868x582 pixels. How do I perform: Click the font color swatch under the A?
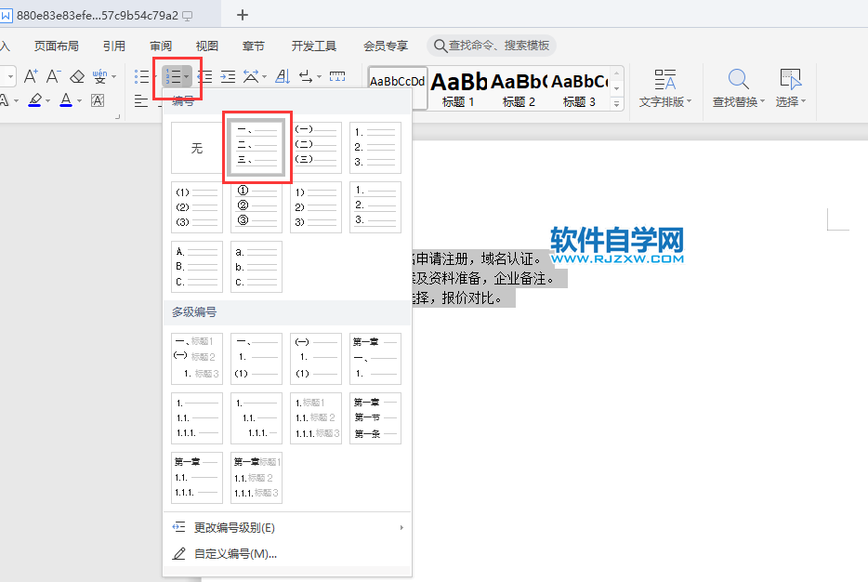[x=65, y=104]
